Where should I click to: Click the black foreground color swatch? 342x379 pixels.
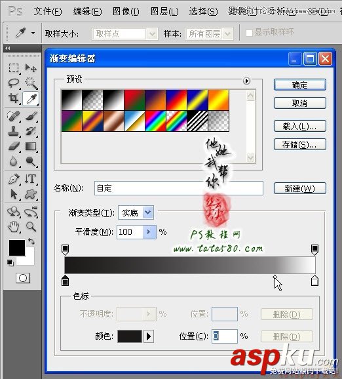point(16,247)
